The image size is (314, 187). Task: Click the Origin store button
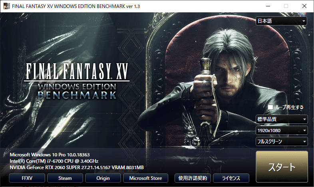[103, 178]
